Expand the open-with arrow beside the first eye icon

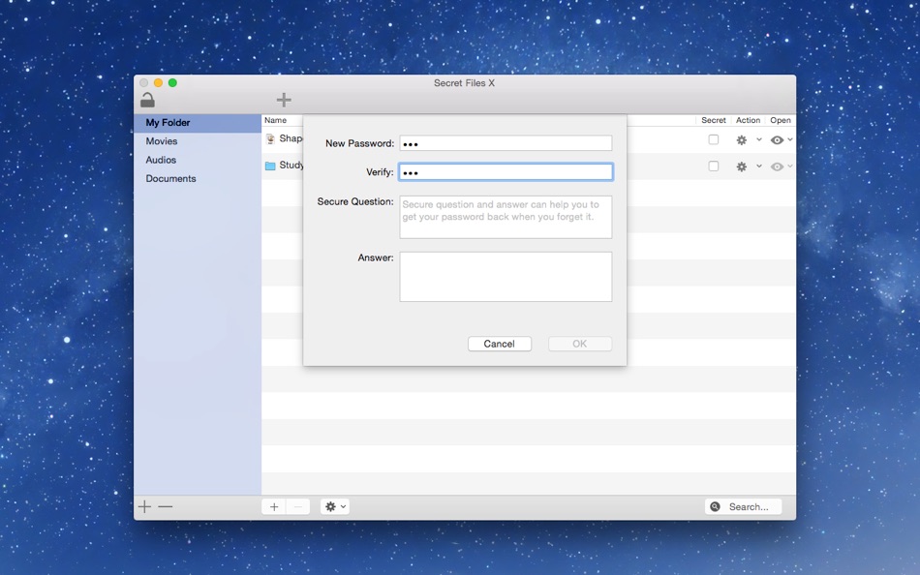pyautogui.click(x=789, y=139)
